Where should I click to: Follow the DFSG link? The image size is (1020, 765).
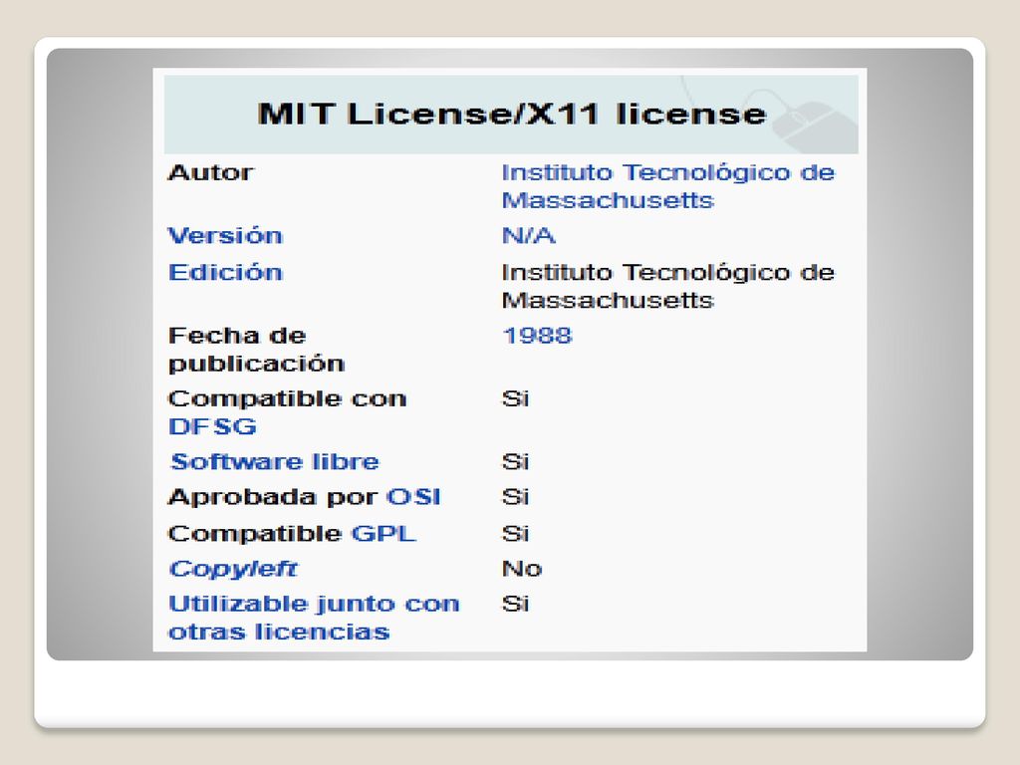tap(213, 426)
